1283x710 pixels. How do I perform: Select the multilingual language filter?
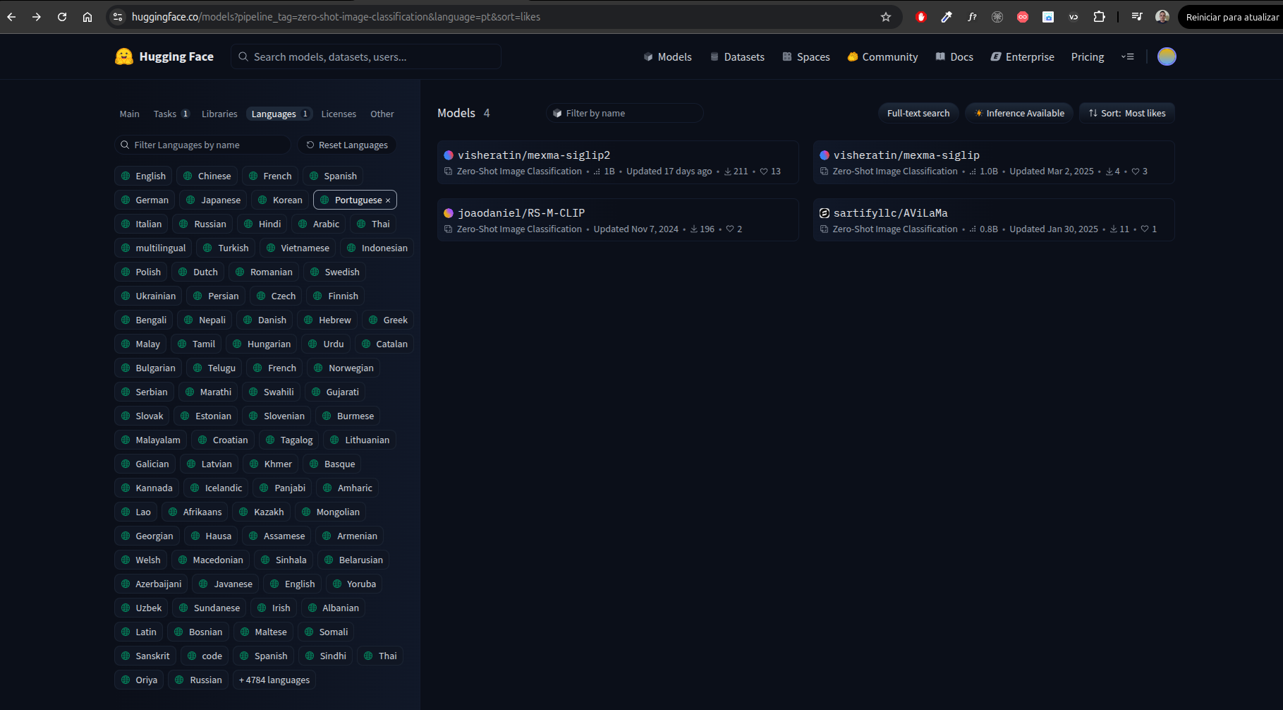pos(153,248)
